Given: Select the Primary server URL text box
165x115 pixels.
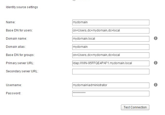Looking at the screenshot, I should click(x=111, y=63).
